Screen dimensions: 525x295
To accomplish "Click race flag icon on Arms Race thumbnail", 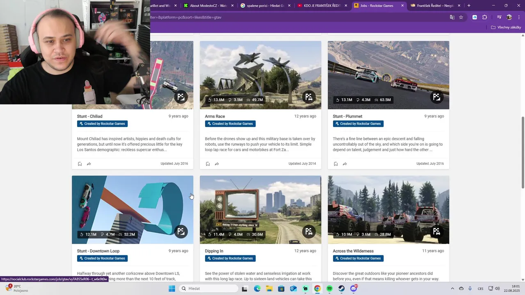I will tap(309, 97).
